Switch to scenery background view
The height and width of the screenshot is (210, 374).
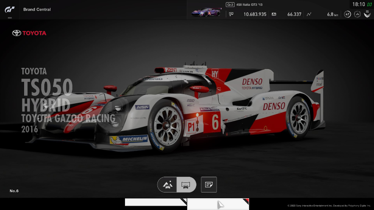click(167, 185)
